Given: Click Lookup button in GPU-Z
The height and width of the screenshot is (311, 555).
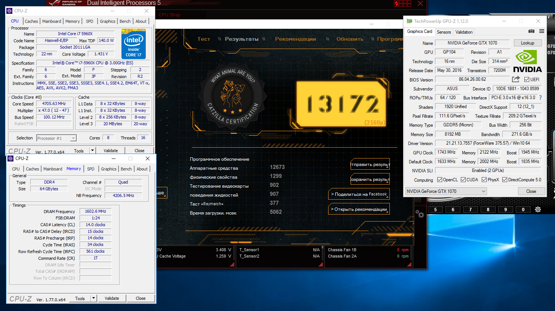Looking at the screenshot, I should [x=528, y=43].
